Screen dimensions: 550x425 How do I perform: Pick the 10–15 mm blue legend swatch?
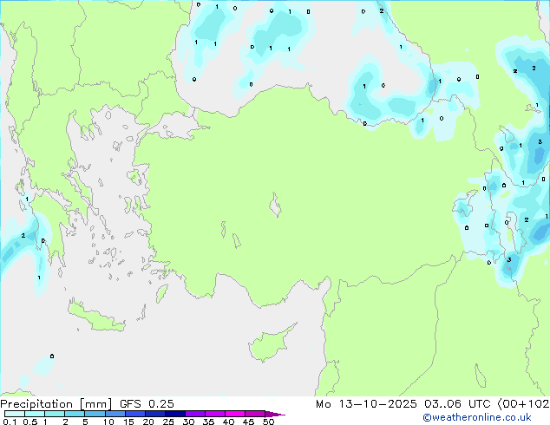point(115,414)
